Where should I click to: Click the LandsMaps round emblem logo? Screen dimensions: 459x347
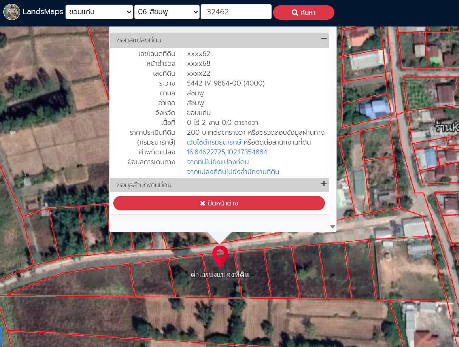coord(11,12)
